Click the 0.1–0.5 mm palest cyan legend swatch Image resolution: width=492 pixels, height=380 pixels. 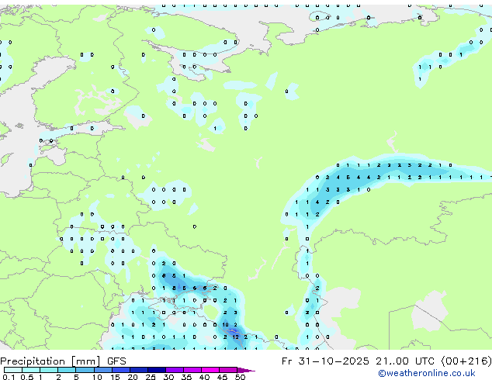tap(13, 370)
